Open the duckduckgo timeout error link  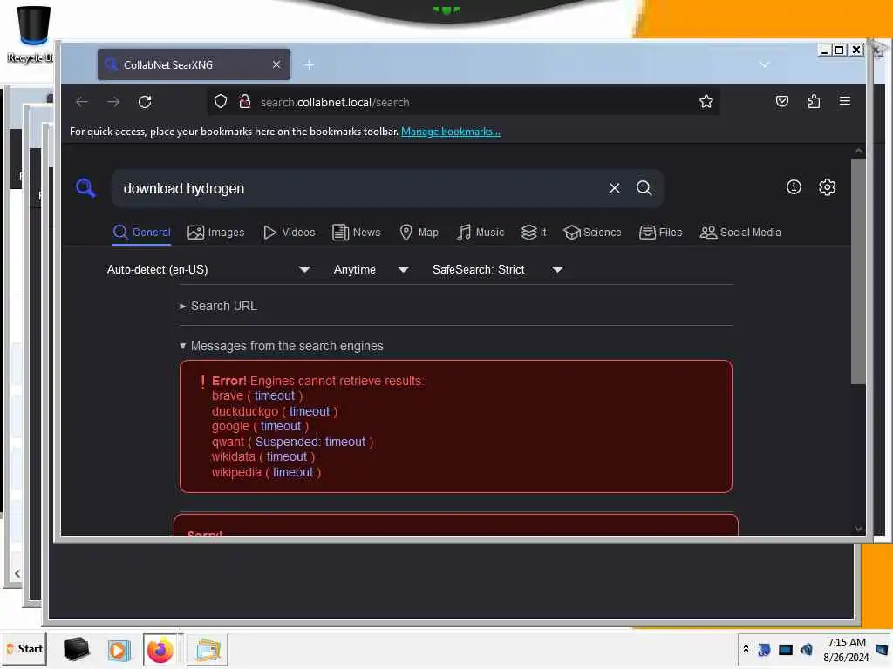(x=310, y=411)
